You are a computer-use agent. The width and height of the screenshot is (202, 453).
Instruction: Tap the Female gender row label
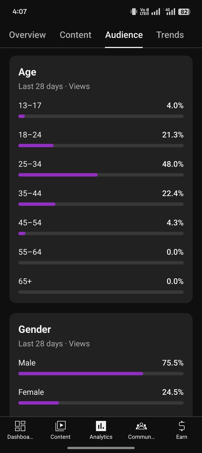pos(31,392)
